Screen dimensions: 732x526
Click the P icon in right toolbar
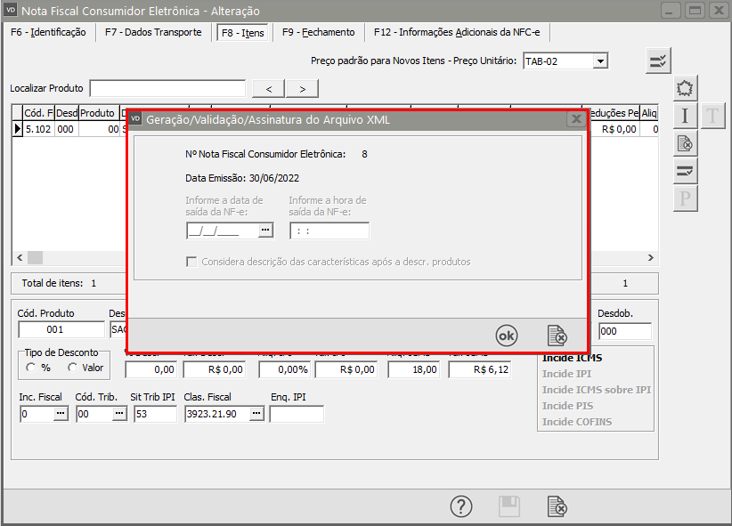[685, 198]
